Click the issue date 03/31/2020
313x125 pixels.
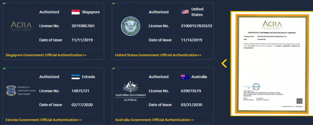click(192, 105)
